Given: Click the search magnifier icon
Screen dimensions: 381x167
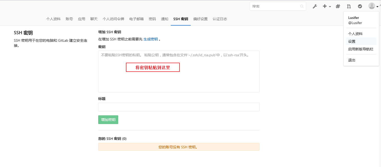Looking at the screenshot, I should click(302, 6).
